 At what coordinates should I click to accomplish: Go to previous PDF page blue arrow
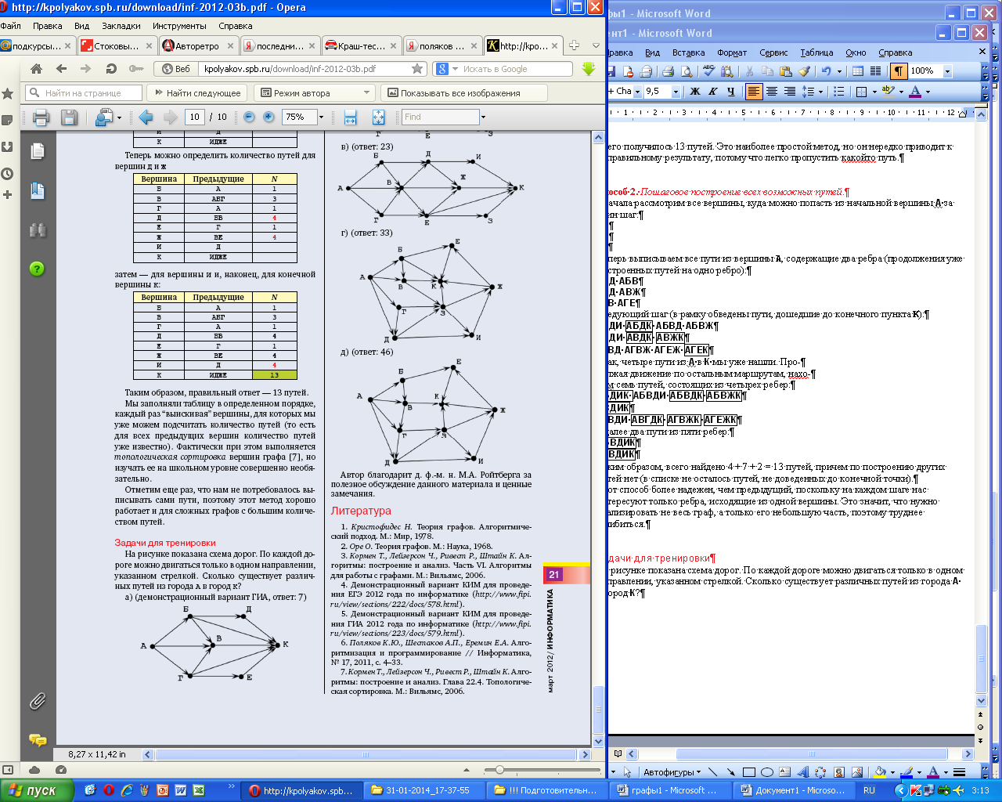(x=145, y=117)
